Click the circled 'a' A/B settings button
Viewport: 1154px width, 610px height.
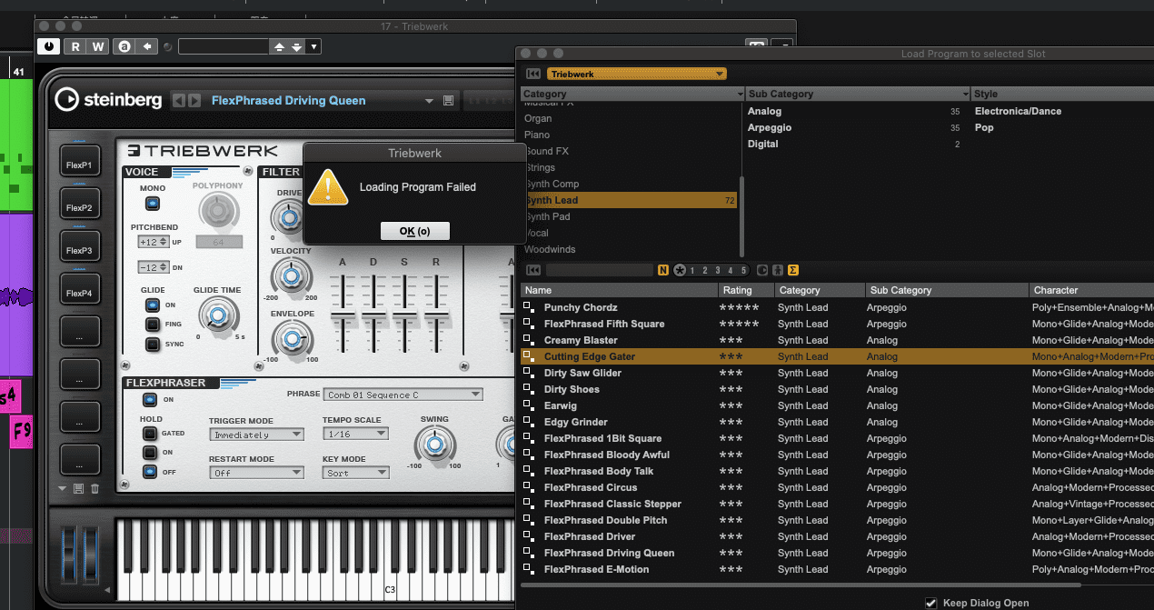[x=124, y=46]
